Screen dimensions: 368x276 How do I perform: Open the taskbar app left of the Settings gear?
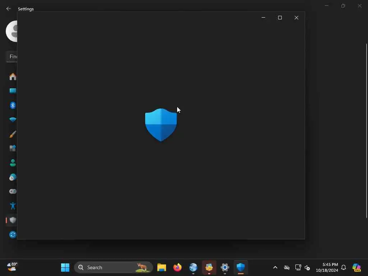point(209,267)
